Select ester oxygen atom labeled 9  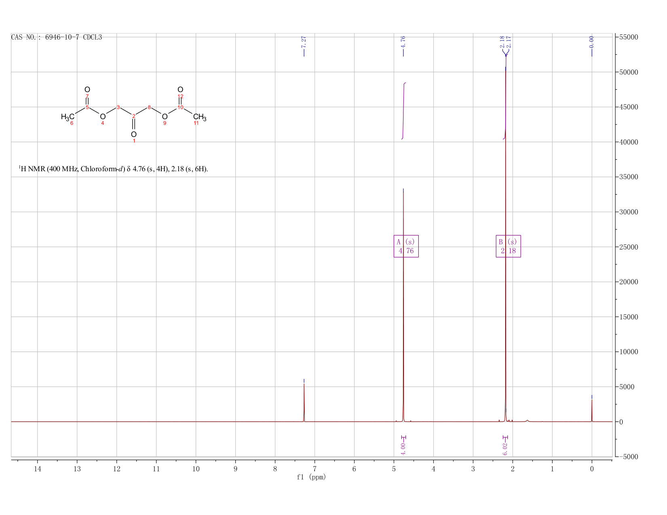point(165,117)
